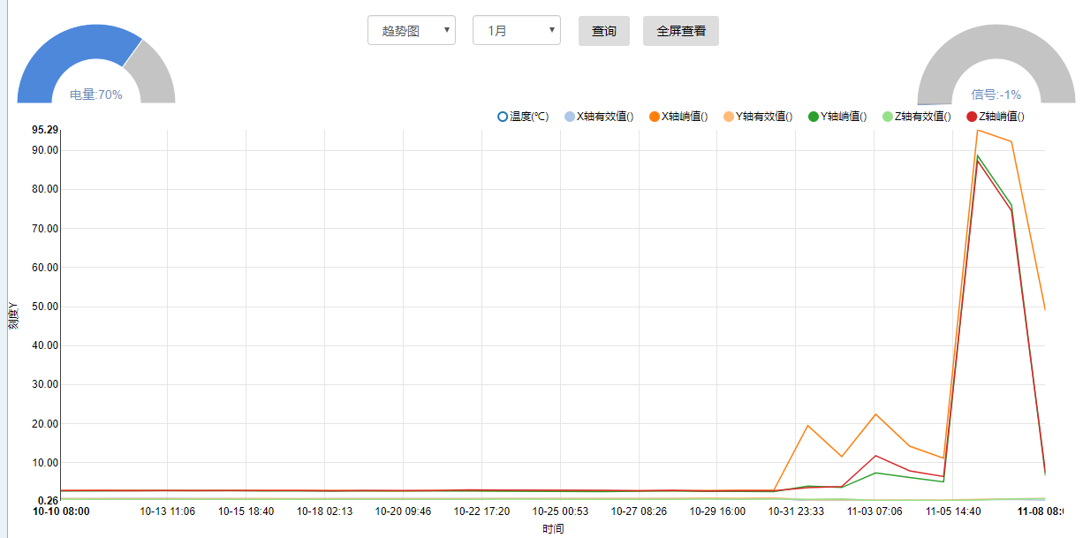This screenshot has height=538, width=1083.
Task: Click the 40.00 Y-axis tick label
Action: pos(45,345)
